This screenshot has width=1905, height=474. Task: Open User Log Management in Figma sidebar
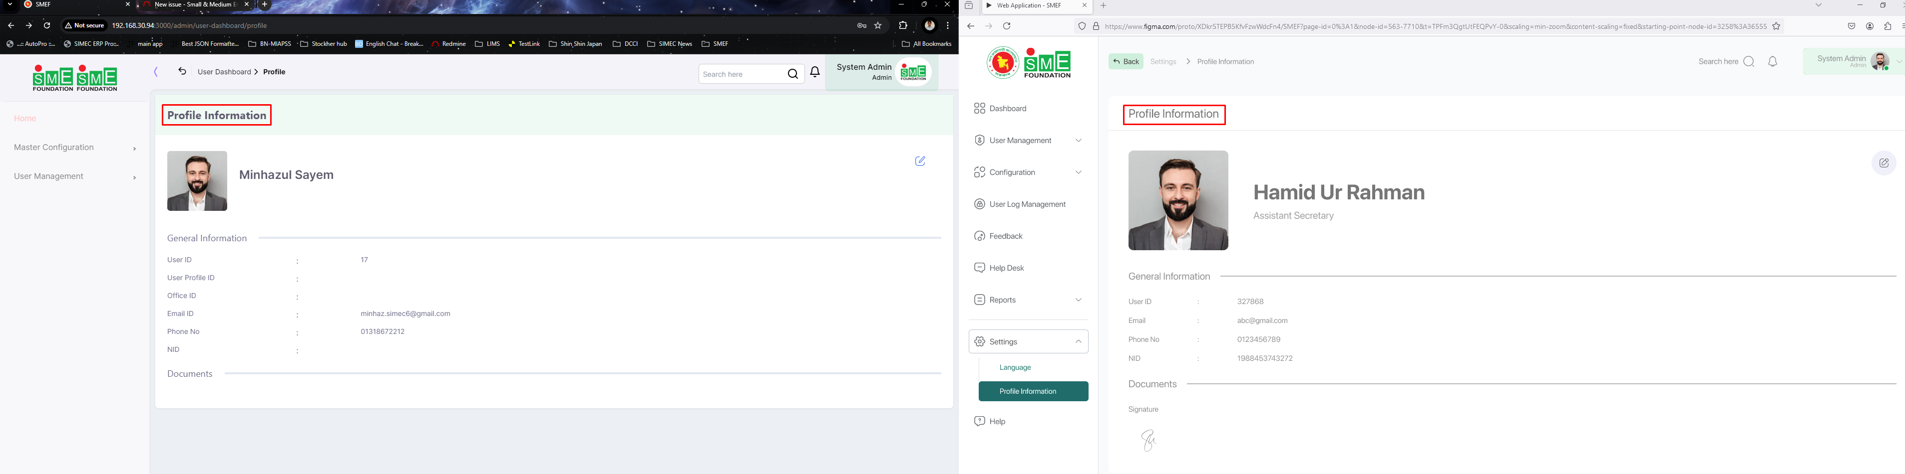tap(1028, 204)
